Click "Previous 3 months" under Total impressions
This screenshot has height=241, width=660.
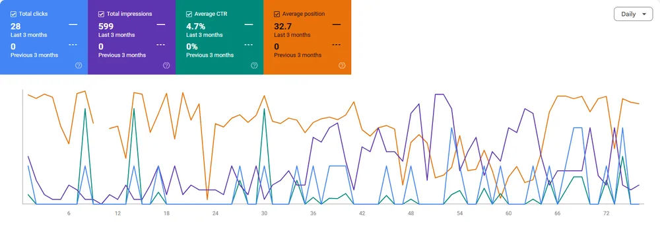[122, 55]
